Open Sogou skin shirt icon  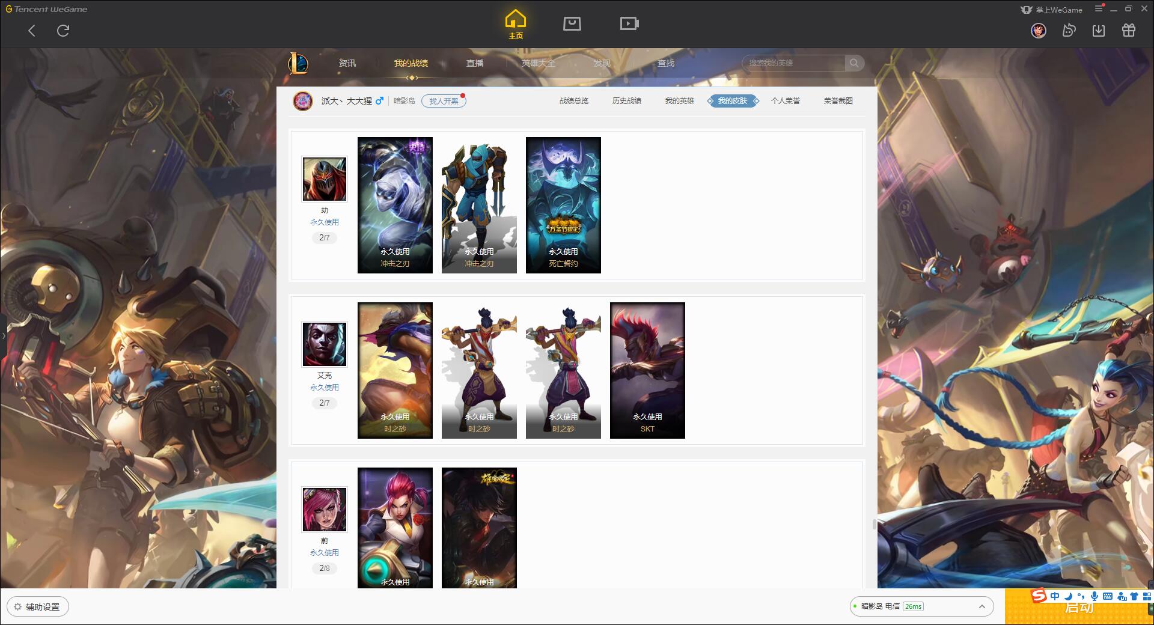click(1134, 596)
